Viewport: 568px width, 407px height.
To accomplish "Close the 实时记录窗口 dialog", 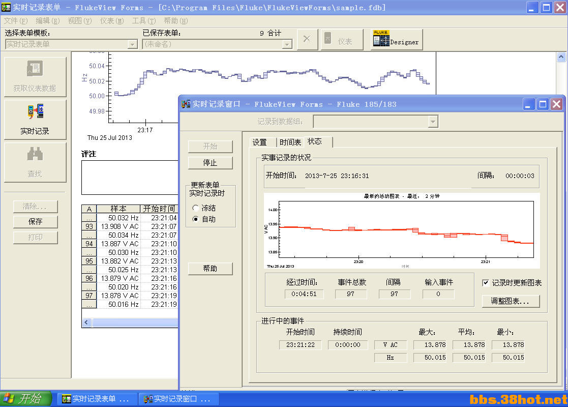I will pyautogui.click(x=557, y=104).
